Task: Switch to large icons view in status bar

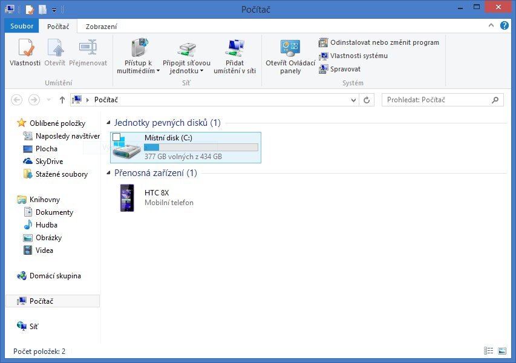Action: coord(501,351)
